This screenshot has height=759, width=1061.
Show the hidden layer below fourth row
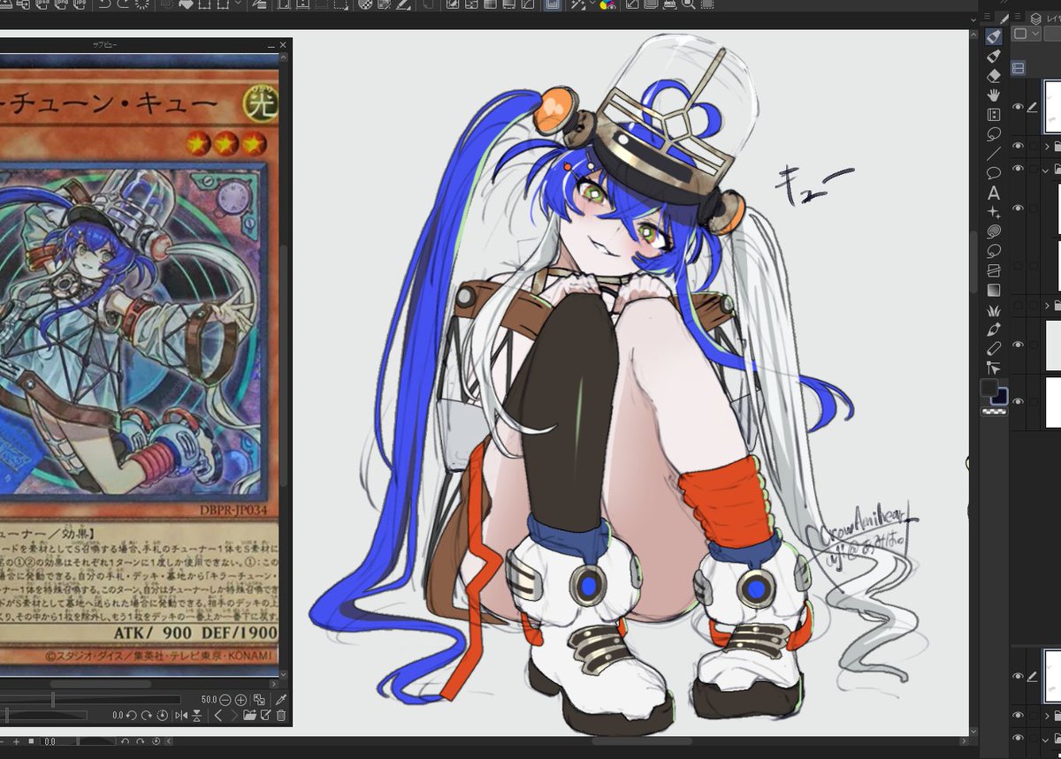coord(1018,265)
